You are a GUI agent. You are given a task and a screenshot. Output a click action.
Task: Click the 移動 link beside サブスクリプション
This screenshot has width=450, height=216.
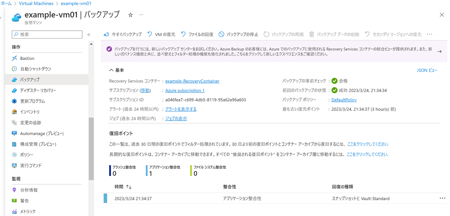tap(145, 91)
